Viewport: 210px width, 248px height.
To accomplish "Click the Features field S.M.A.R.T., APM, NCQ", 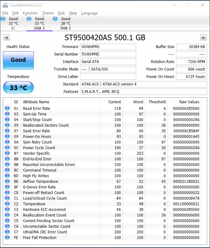I will click(143, 92).
